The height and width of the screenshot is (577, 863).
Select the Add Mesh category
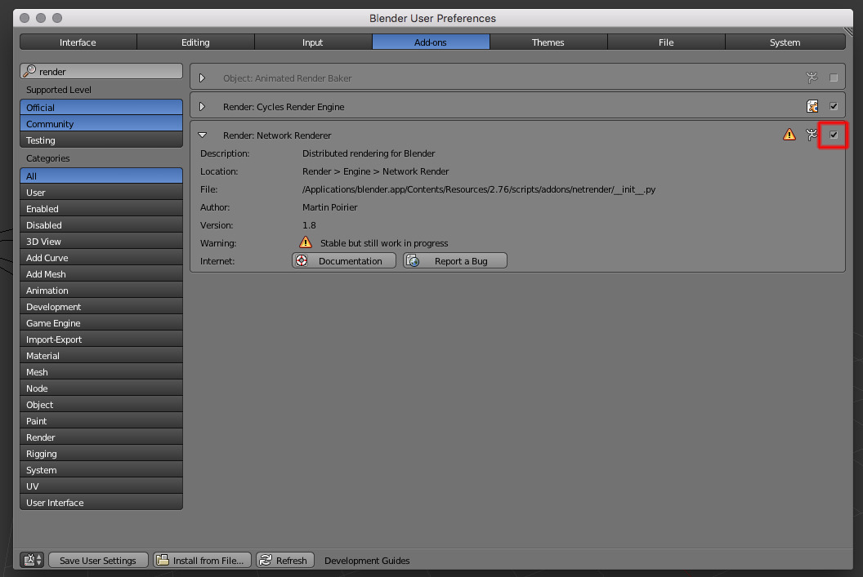pos(101,273)
